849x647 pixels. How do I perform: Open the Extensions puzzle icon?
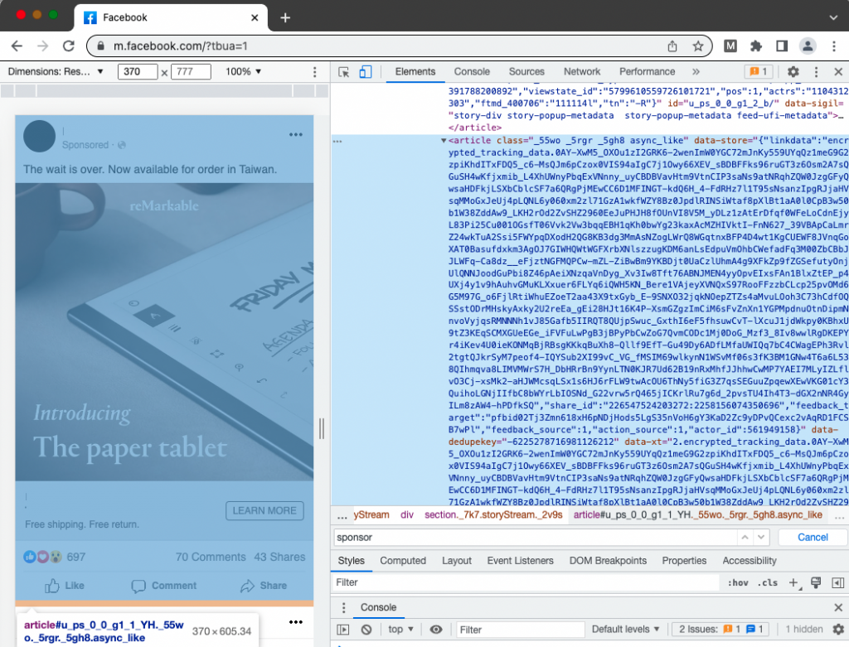(x=756, y=46)
